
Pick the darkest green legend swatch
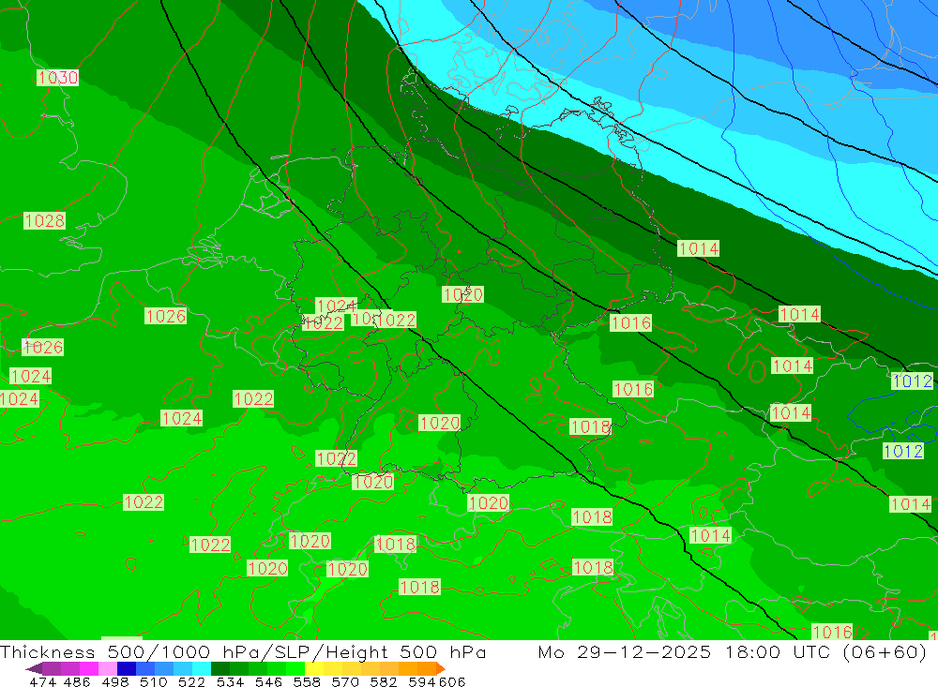(x=220, y=668)
